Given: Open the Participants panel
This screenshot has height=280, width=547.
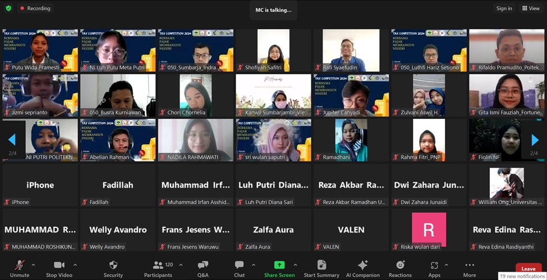Looking at the screenshot, I should [x=158, y=265].
